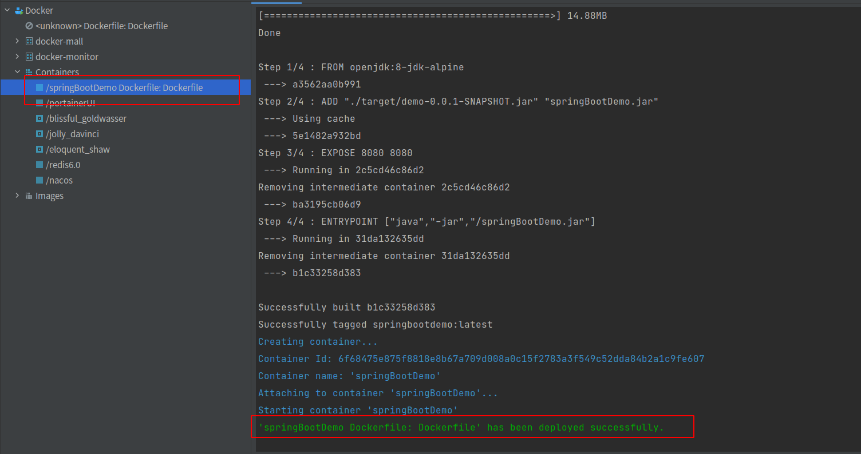Click 'Step 2/4 : ADD' log line
The image size is (861, 454).
tap(458, 102)
